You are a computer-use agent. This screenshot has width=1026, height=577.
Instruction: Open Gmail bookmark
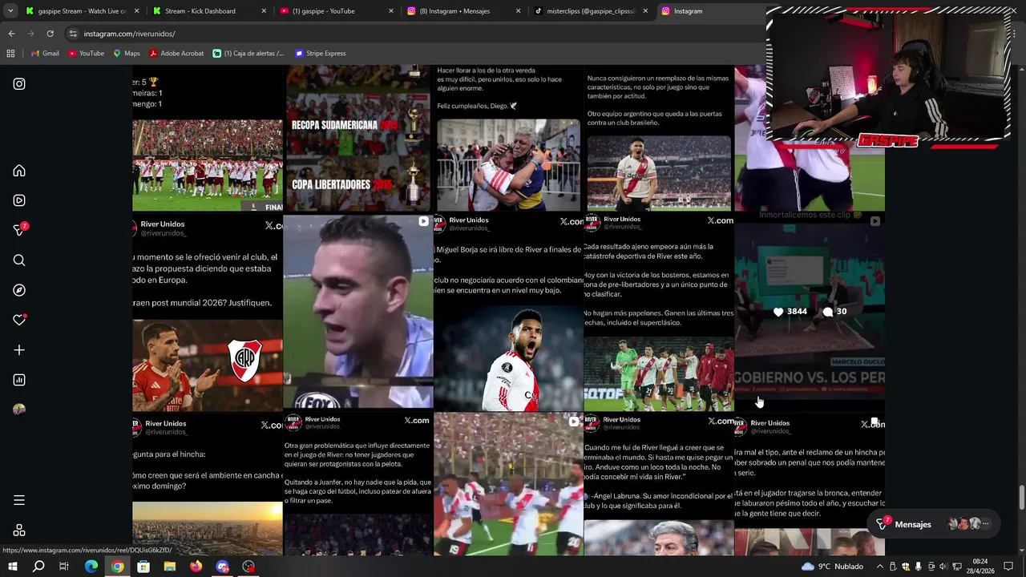coord(45,53)
